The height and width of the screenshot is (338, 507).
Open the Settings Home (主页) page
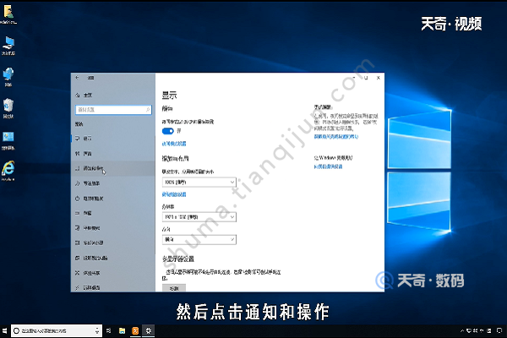pos(84,95)
